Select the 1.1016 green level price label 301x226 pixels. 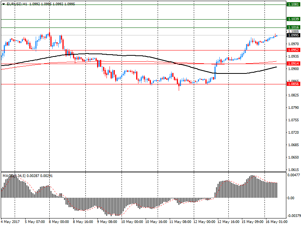(x=293, y=27)
